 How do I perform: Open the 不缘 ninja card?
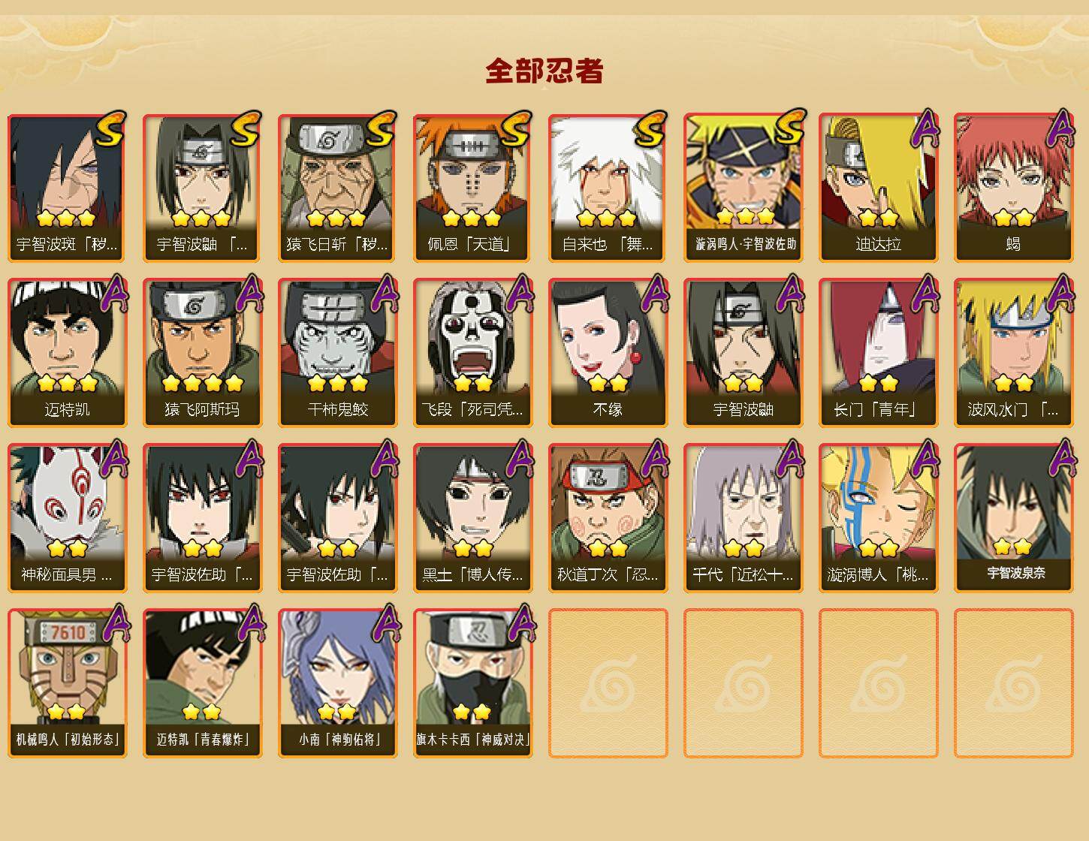pyautogui.click(x=608, y=352)
